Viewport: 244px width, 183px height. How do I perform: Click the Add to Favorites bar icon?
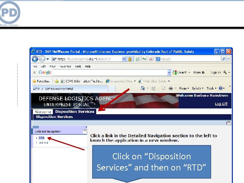click(x=57, y=81)
